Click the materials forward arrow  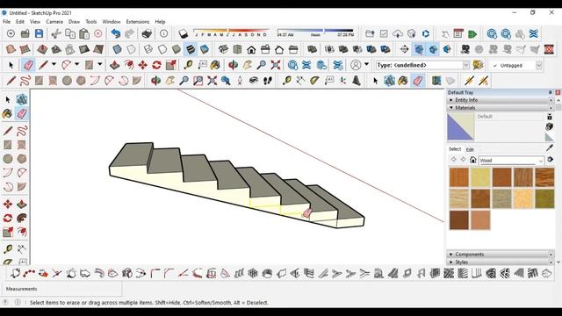tap(463, 160)
